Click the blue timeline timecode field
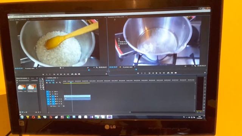This screenshot has width=242, height=136. 50,80
